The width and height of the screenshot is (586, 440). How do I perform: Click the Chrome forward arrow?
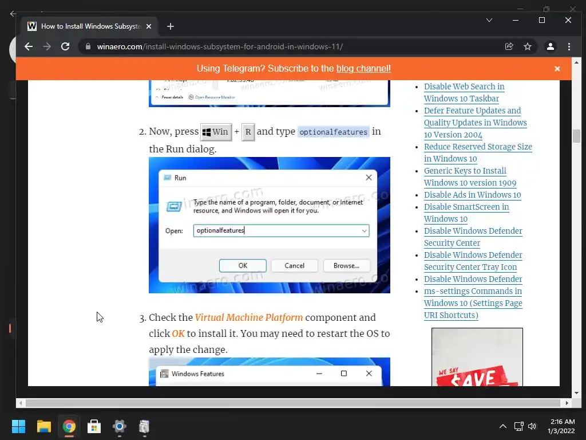coord(47,46)
